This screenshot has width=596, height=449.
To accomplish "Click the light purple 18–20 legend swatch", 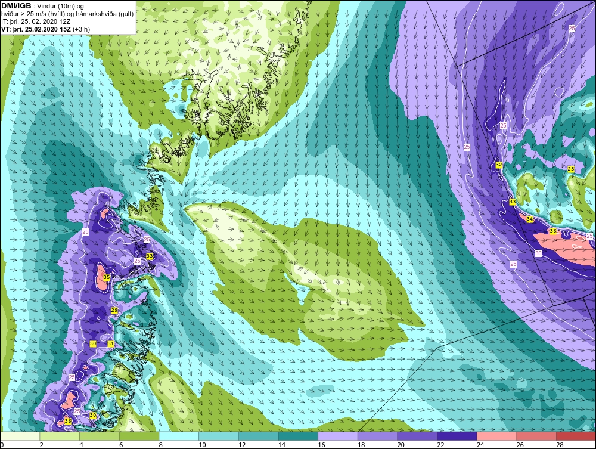I will tap(377, 436).
